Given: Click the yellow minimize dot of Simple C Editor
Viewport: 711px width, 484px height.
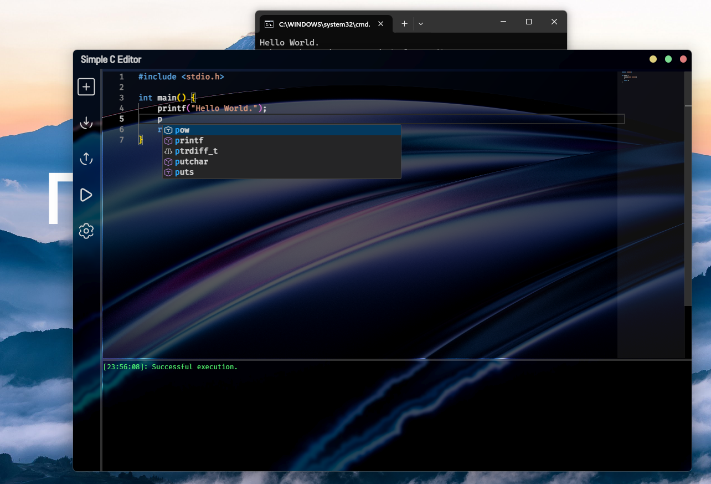Looking at the screenshot, I should point(653,59).
